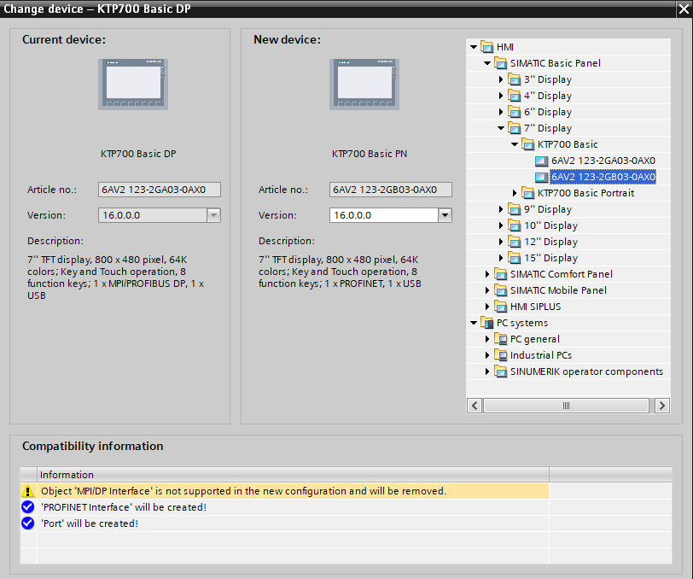Viewport: 693px width, 579px height.
Task: Click the checkmark icon beside PROFINET Interface message
Action: tap(28, 507)
